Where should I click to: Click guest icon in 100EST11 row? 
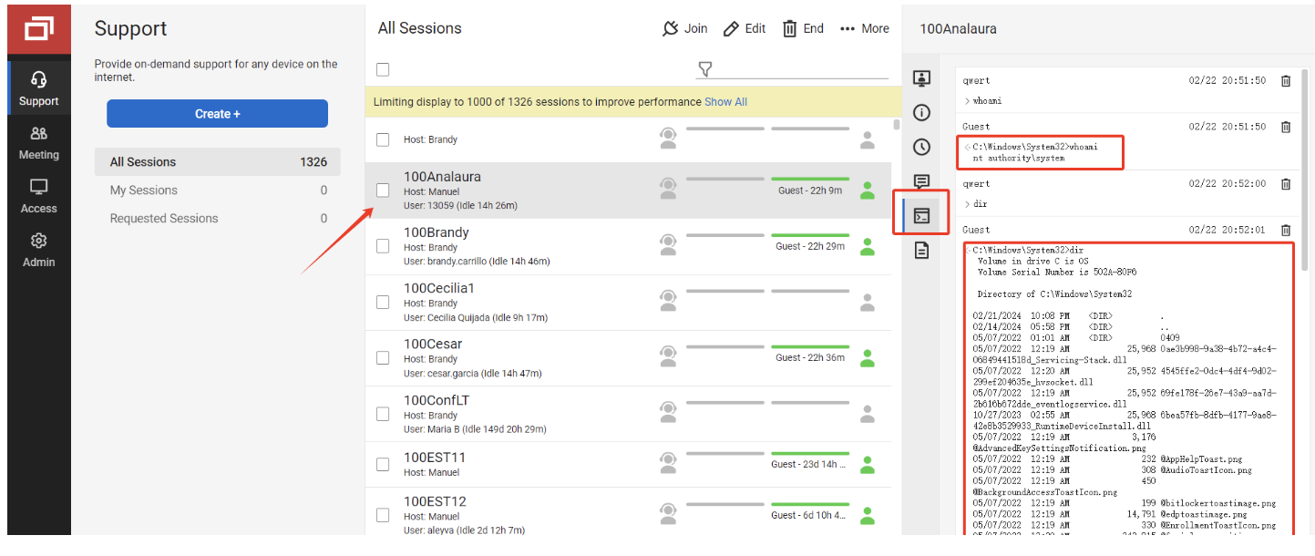point(868,464)
